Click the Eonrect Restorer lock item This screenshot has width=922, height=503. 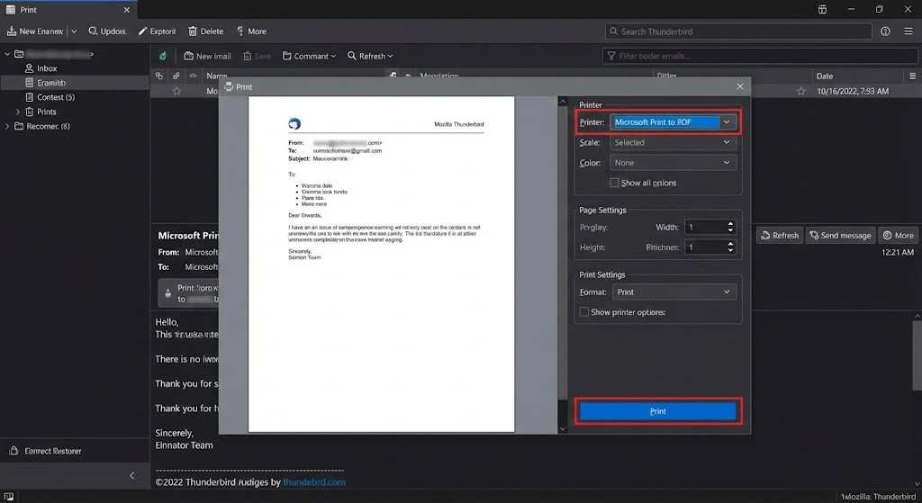pos(46,451)
